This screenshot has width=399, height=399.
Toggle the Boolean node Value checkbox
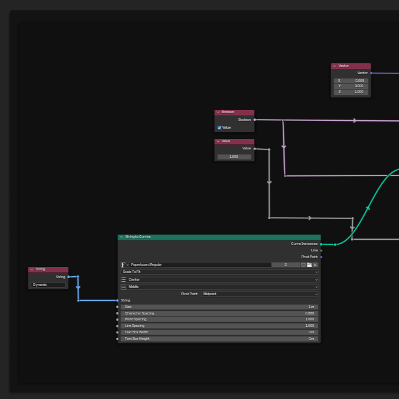220,127
